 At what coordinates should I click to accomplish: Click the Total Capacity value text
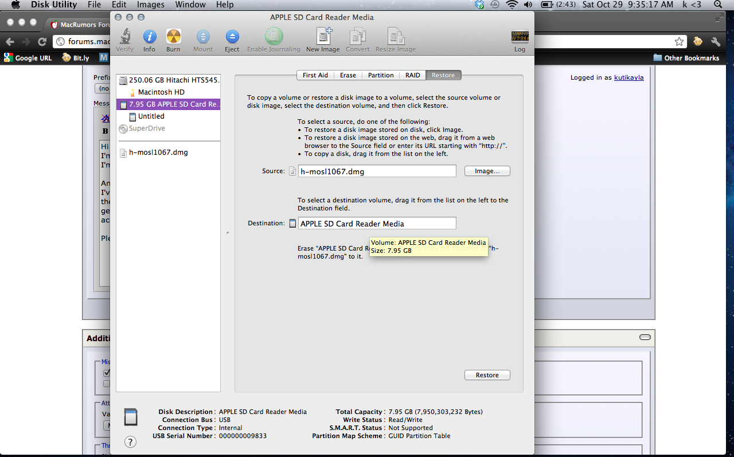(436, 412)
